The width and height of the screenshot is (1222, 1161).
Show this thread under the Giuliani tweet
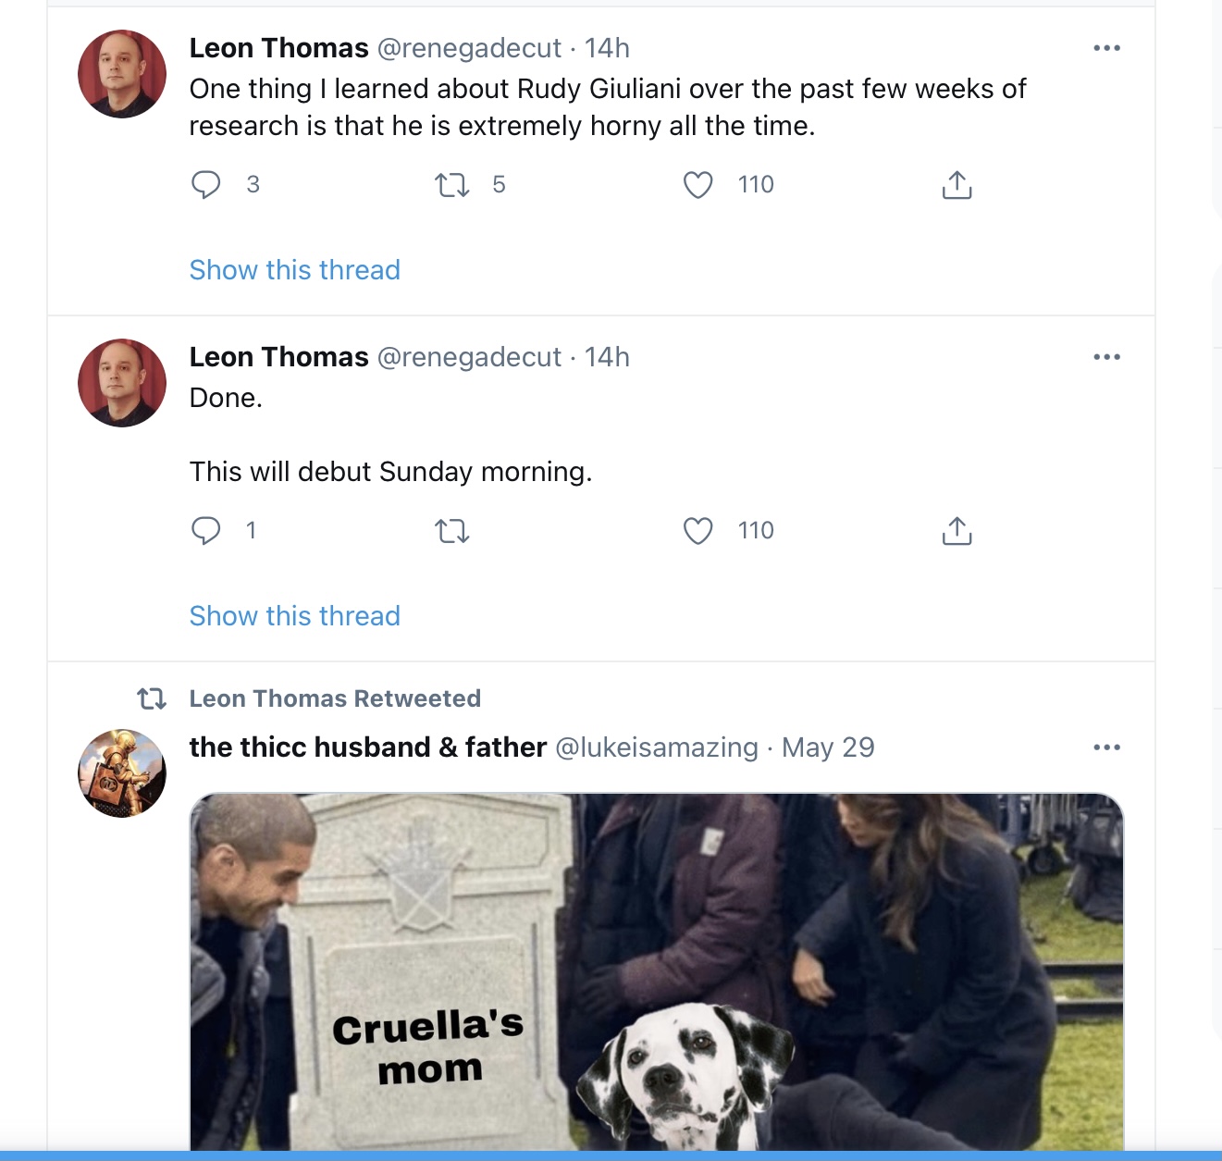tap(295, 270)
